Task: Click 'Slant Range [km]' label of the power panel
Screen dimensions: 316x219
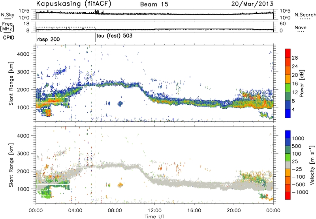Action: tap(11, 83)
